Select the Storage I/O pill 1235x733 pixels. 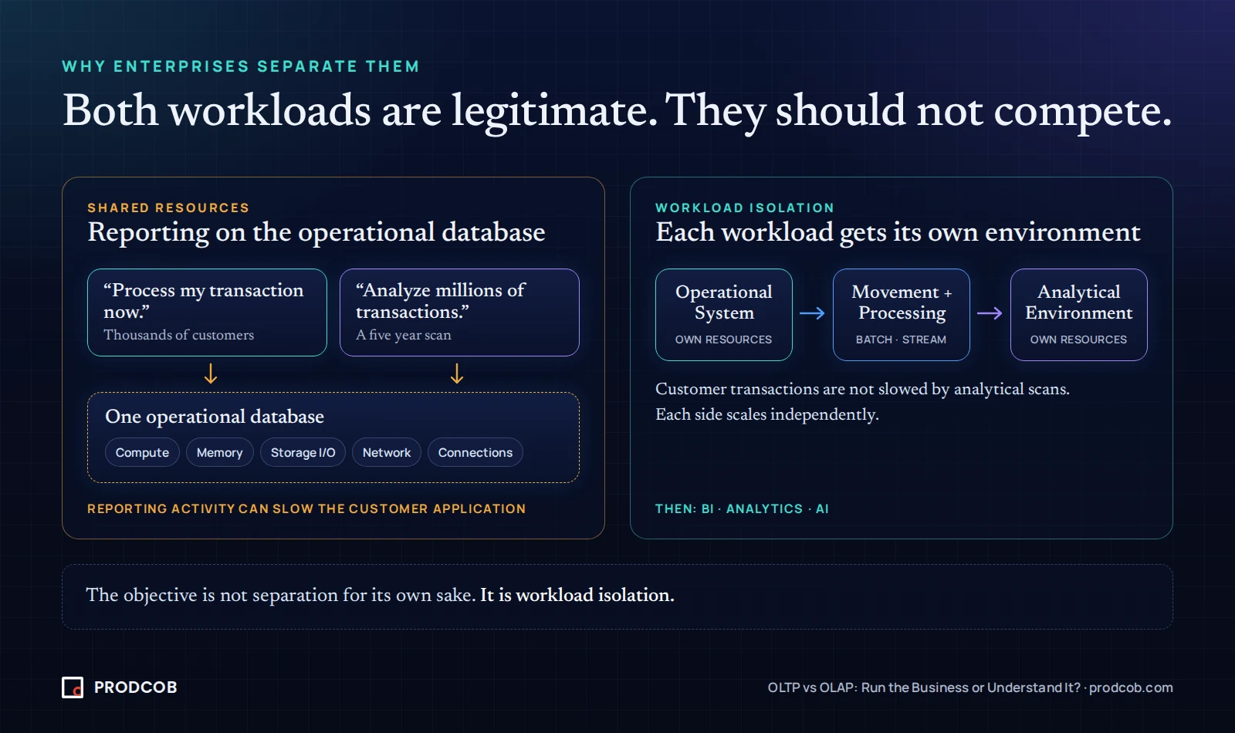pyautogui.click(x=303, y=453)
